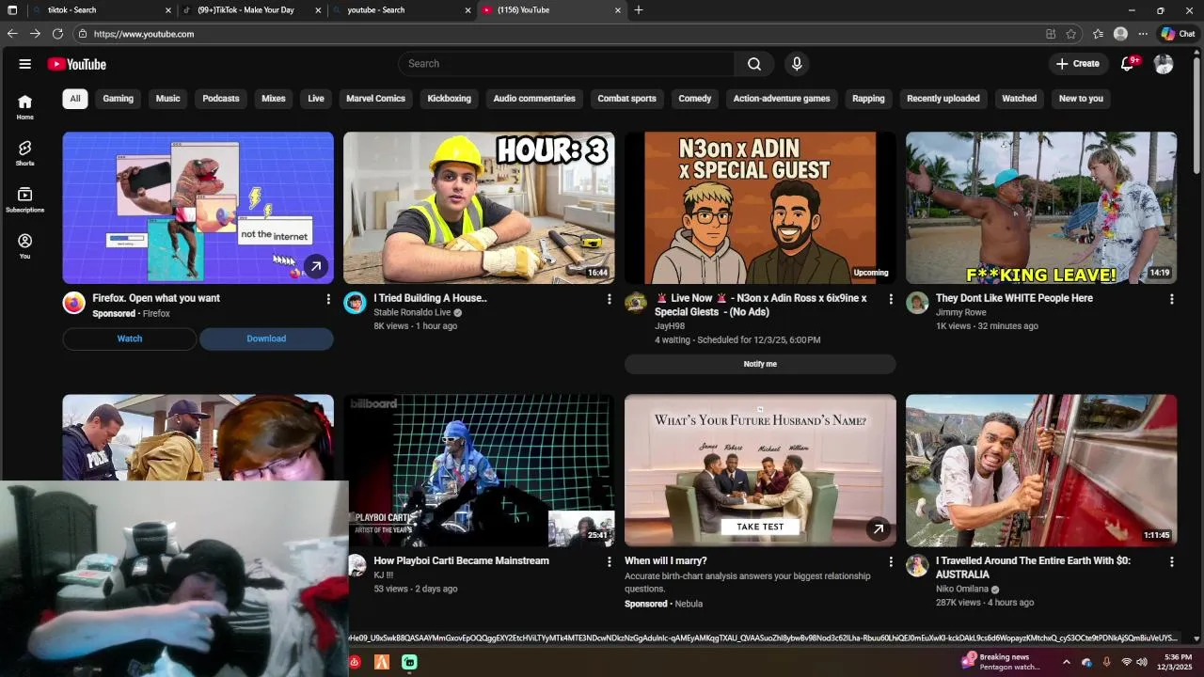Open split screen icon in address bar
Viewport: 1204px width, 677px height.
pyautogui.click(x=1051, y=34)
